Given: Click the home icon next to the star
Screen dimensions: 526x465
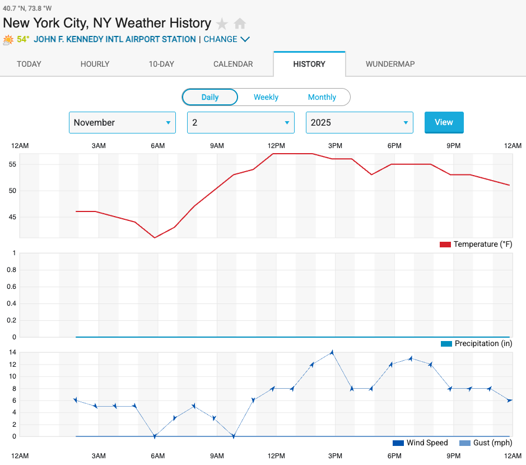Looking at the screenshot, I should [x=240, y=24].
